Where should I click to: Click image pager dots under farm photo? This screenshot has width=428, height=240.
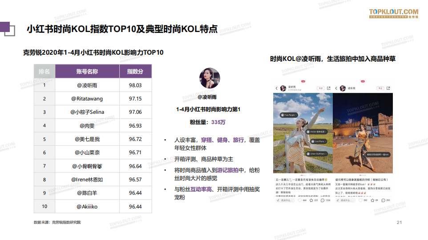pyautogui.click(x=303, y=175)
